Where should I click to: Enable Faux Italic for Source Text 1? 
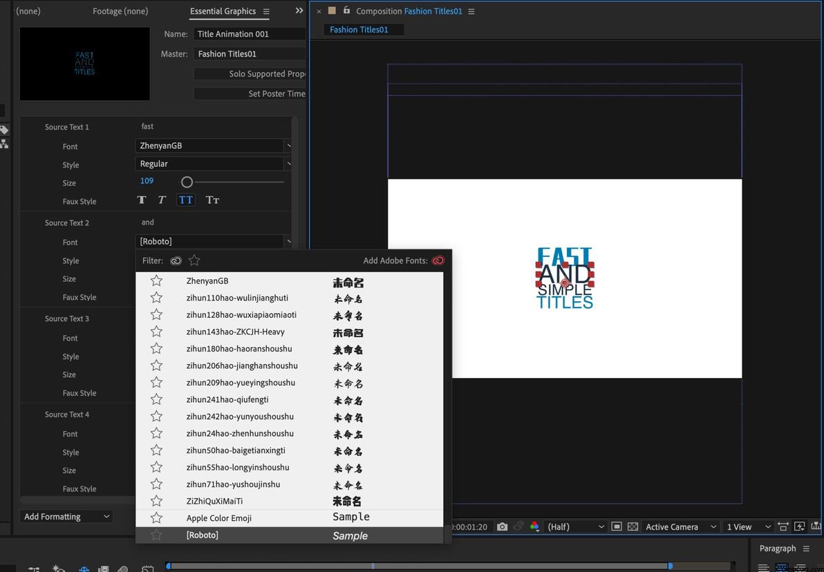pyautogui.click(x=162, y=200)
